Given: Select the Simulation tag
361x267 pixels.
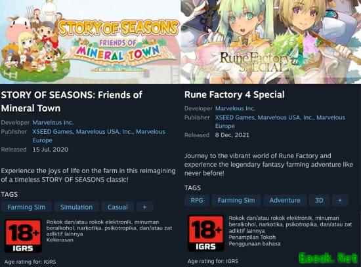Looking at the screenshot, I should (x=76, y=207).
